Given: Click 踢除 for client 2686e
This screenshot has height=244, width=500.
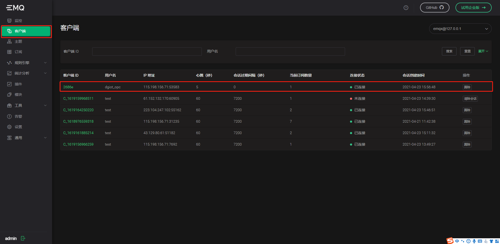Looking at the screenshot, I should [467, 87].
